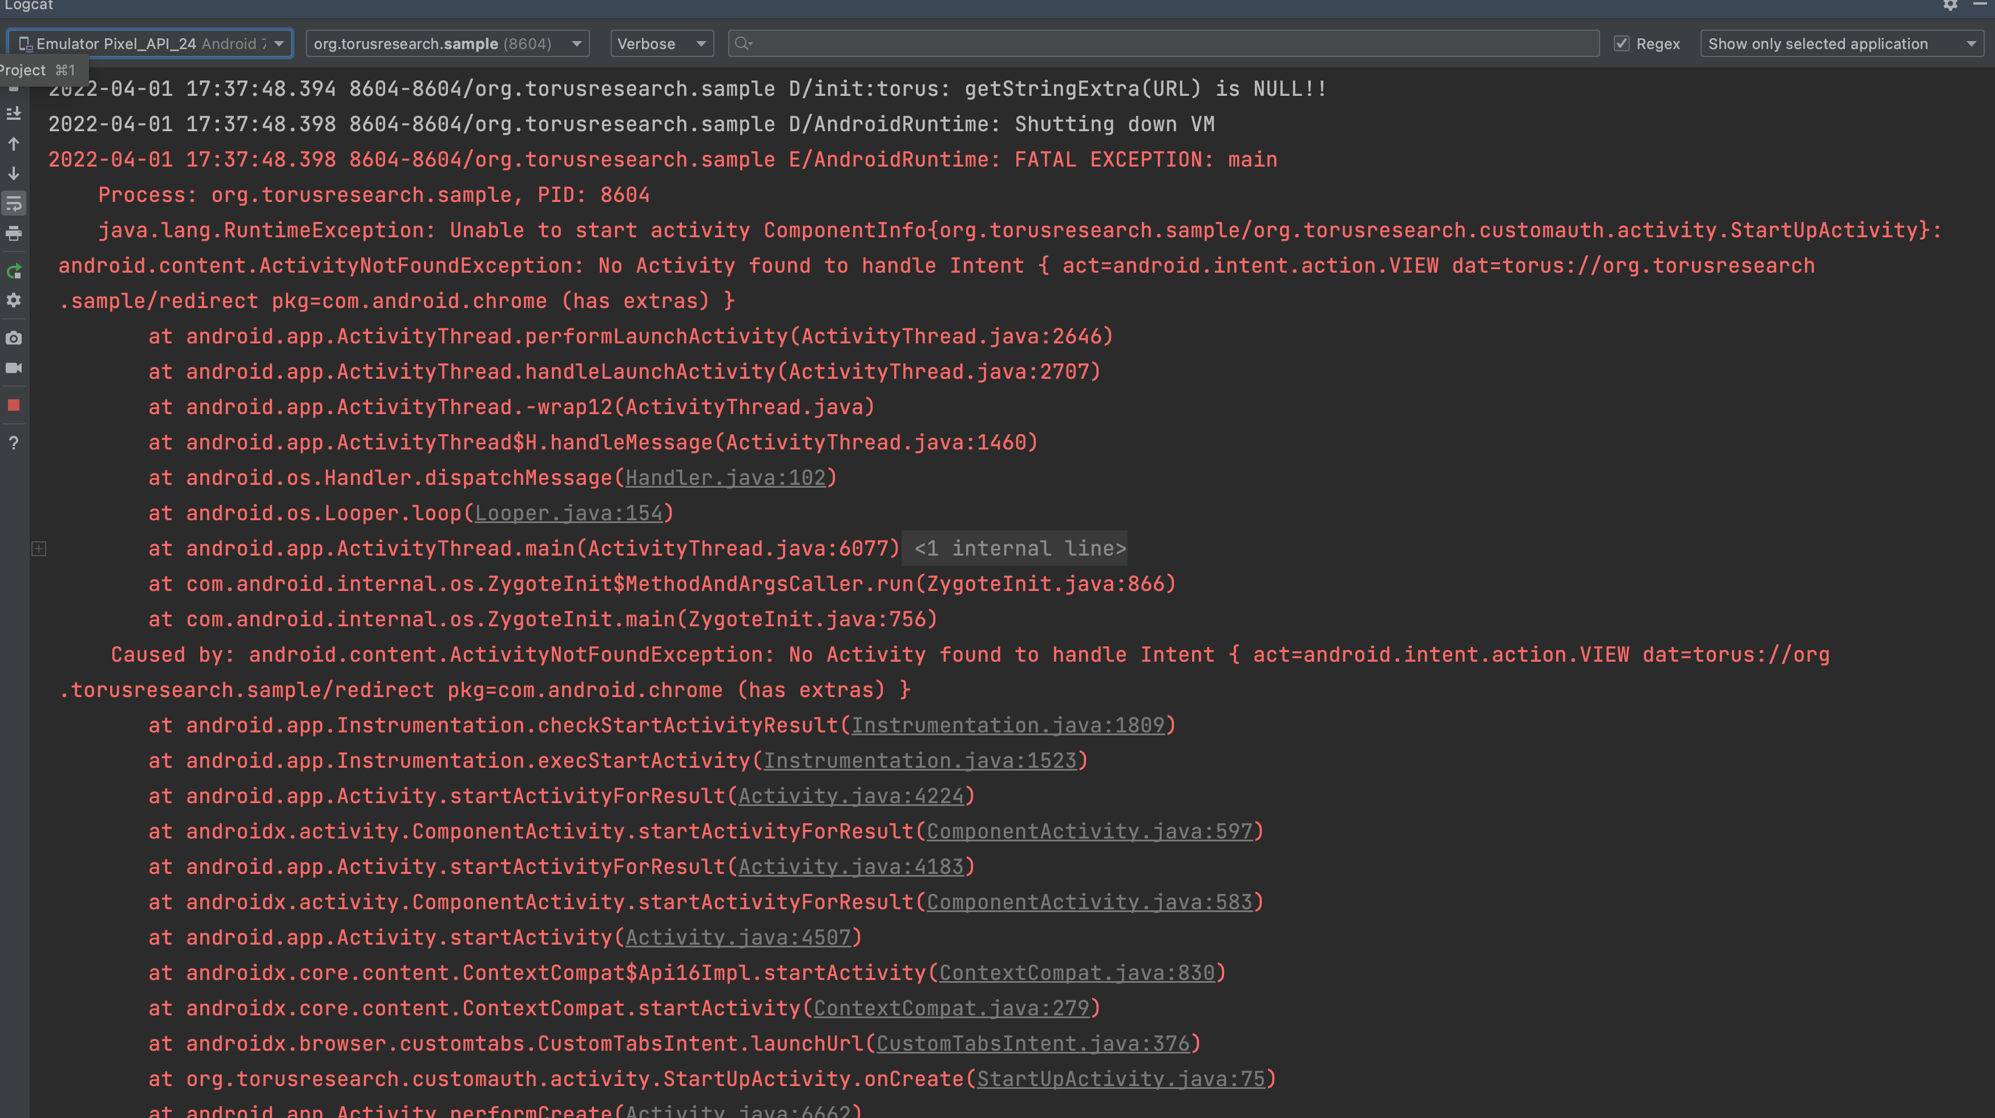Hide the Logcat panel with minimize dash
Screen dimensions: 1995x1118
[x=1980, y=5]
